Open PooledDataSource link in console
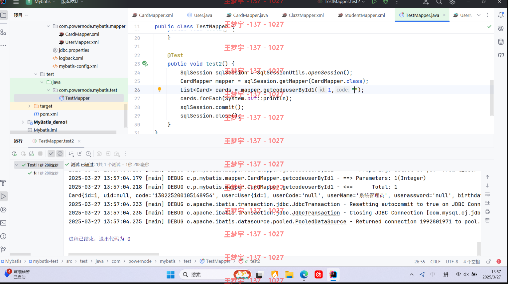 320,221
